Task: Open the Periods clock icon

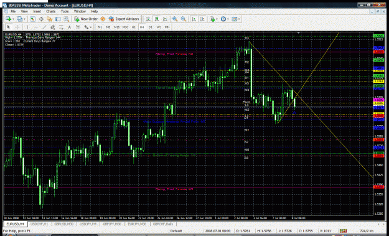Action: coord(223,19)
